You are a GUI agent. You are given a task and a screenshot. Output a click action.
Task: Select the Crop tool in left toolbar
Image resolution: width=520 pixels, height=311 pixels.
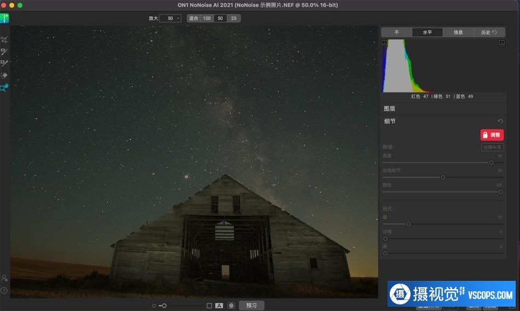(x=4, y=40)
